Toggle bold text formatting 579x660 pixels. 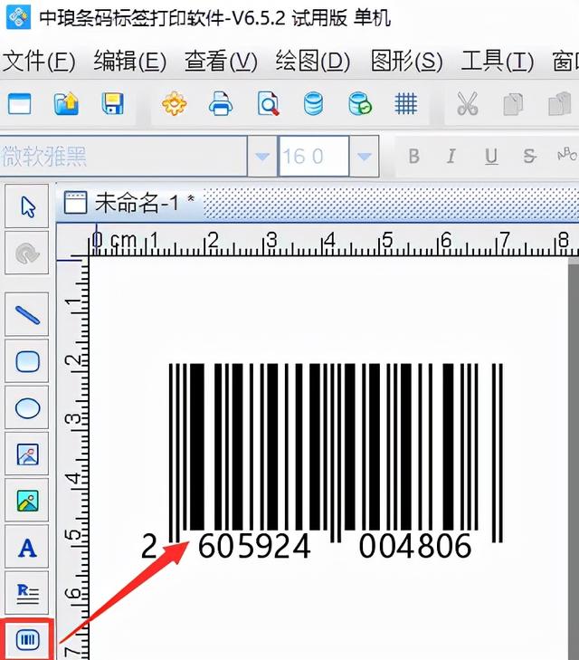pyautogui.click(x=413, y=157)
